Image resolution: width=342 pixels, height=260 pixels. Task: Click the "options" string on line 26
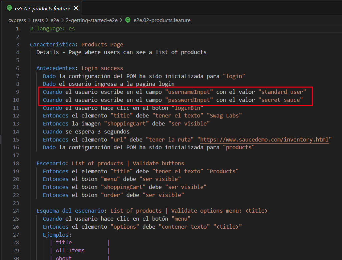124,227
